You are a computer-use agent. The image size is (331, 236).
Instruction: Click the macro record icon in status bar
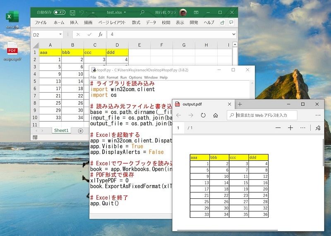point(35,138)
